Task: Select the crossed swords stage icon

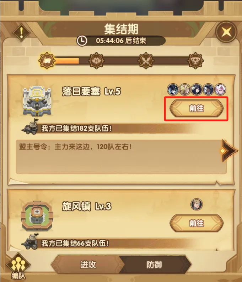Action: coord(146,61)
